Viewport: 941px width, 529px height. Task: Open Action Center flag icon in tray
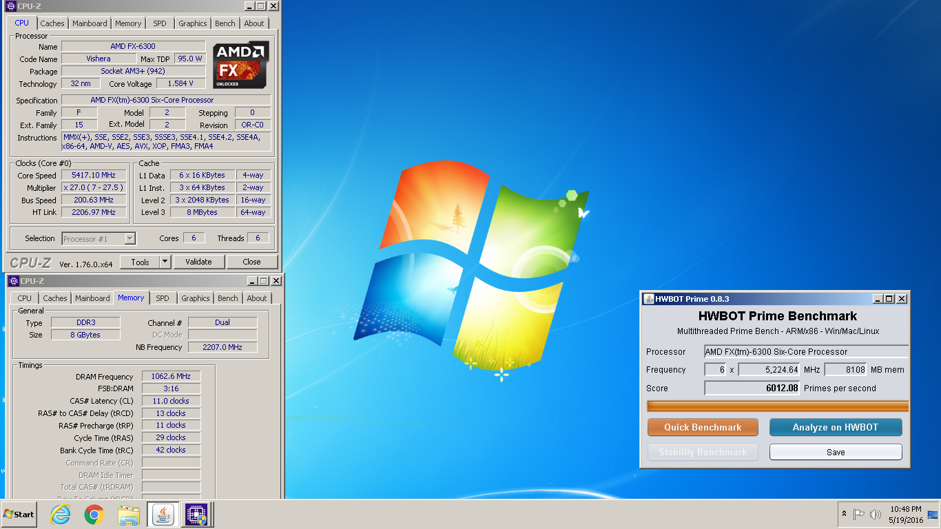point(859,515)
